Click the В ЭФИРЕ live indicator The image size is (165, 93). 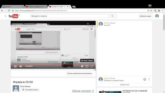click(28, 66)
